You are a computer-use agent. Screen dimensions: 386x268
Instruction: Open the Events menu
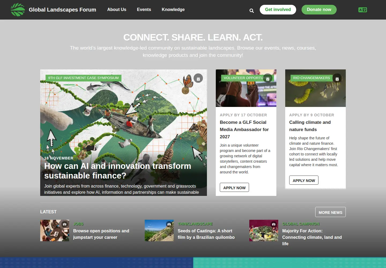click(144, 10)
